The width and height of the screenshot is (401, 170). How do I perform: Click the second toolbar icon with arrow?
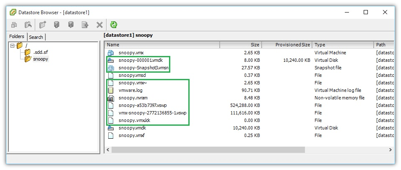(x=28, y=25)
